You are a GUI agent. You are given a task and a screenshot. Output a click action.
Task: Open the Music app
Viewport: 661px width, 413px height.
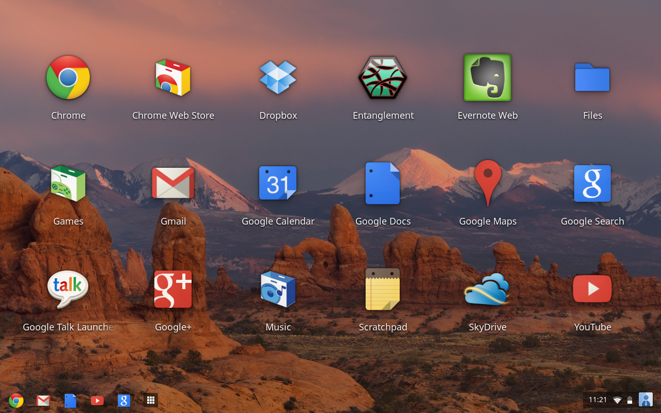click(278, 289)
